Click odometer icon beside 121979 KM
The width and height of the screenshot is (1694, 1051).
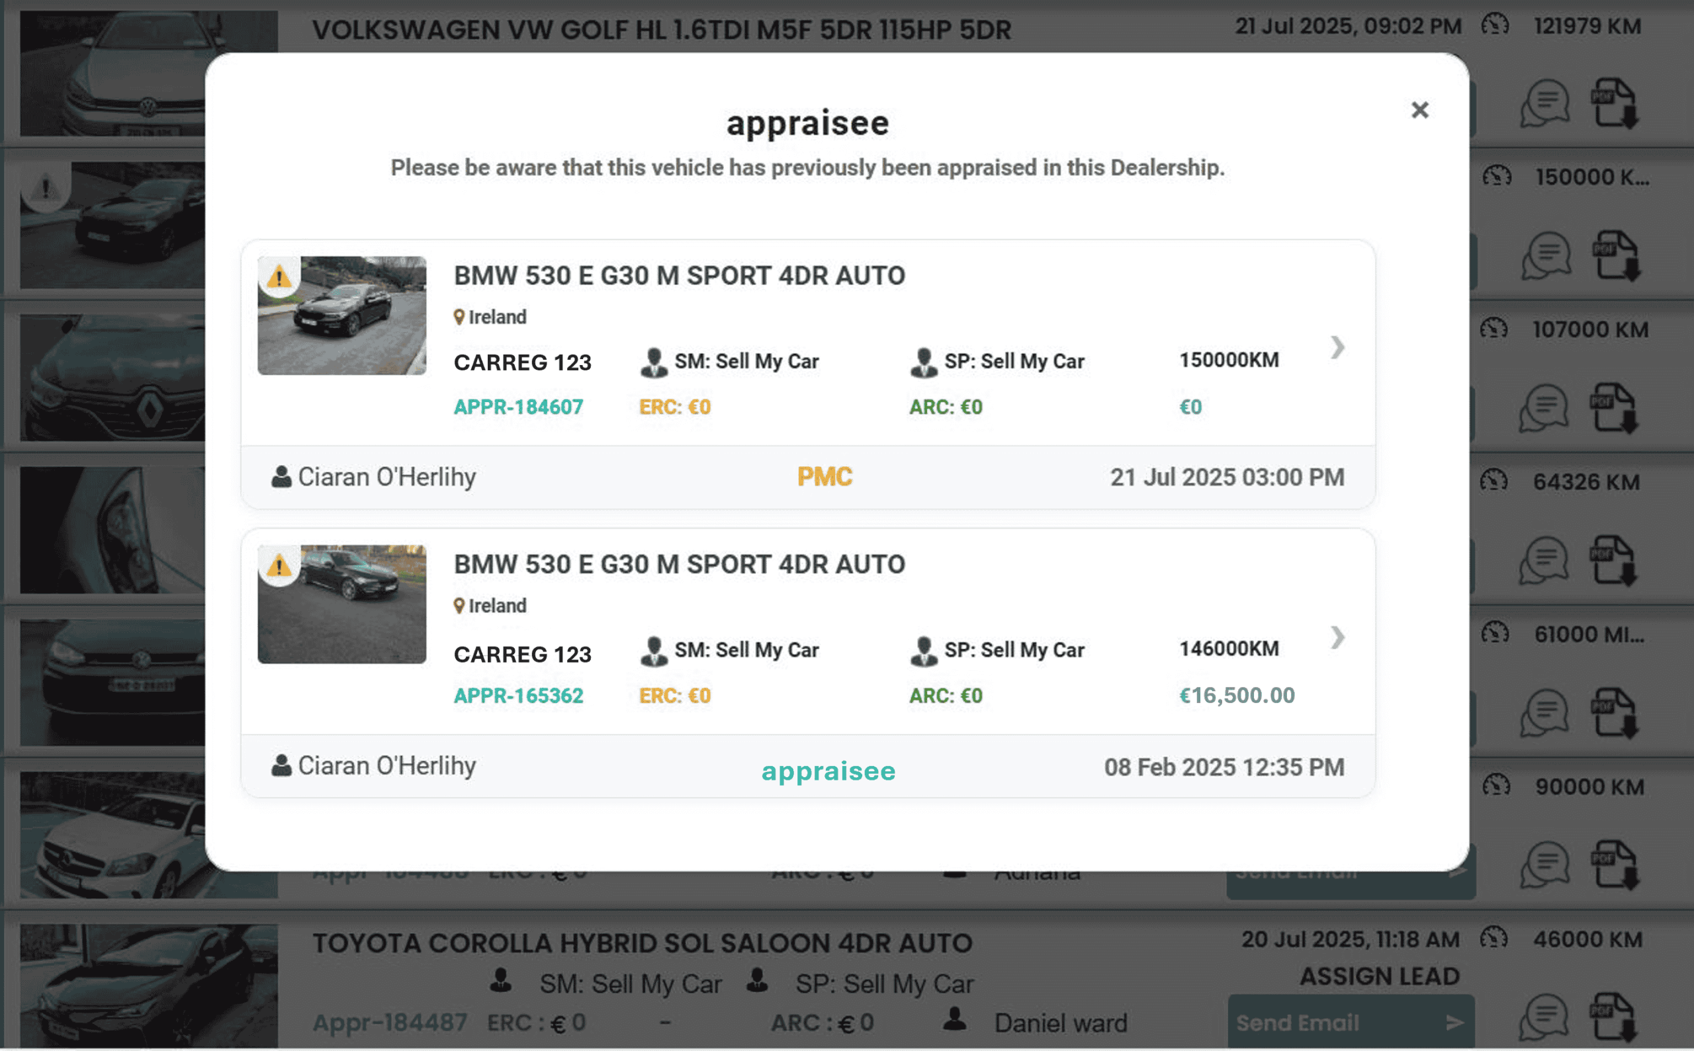[1495, 25]
